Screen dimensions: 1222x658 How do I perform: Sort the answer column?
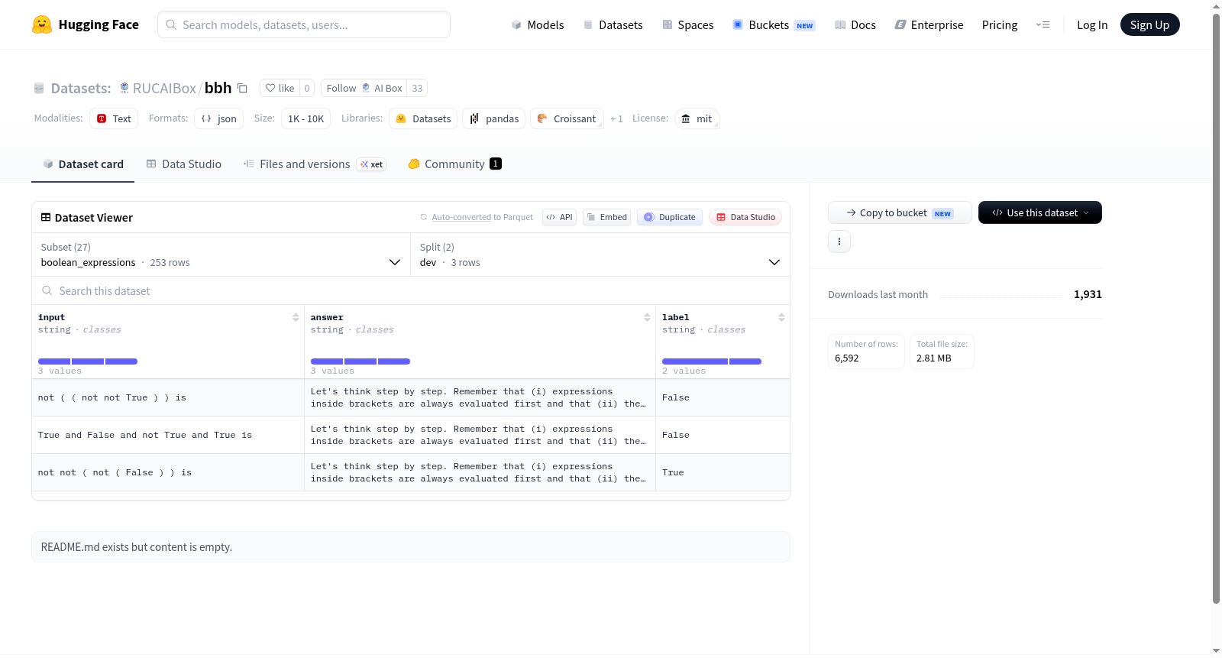coord(647,317)
